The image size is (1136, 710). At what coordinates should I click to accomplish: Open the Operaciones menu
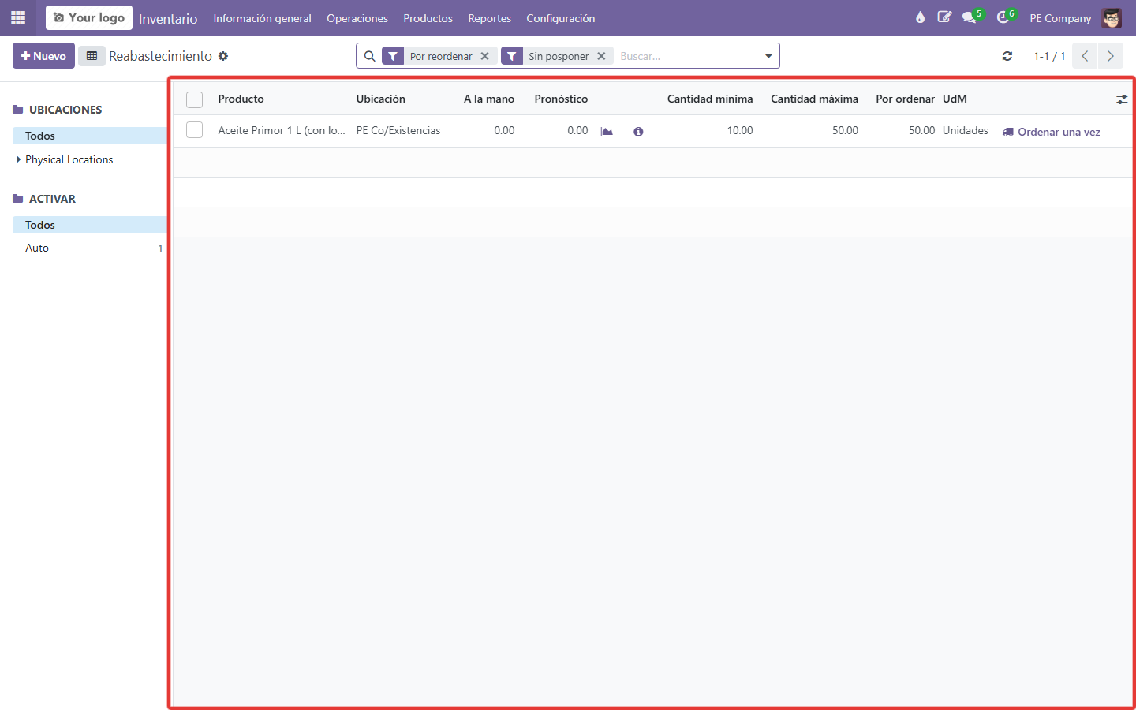click(x=357, y=18)
